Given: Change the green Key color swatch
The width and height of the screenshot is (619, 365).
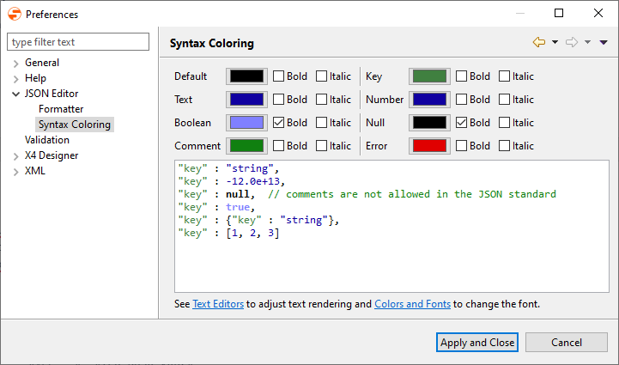Looking at the screenshot, I should click(x=428, y=76).
